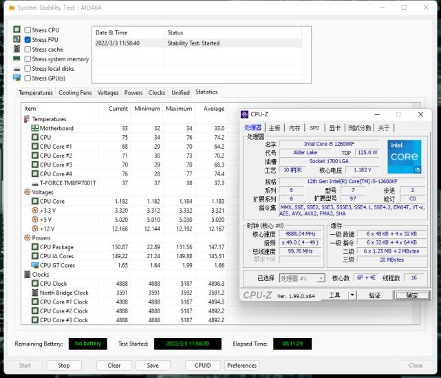Image resolution: width=441 pixels, height=378 pixels.
Task: Open the CPU-Z 测试分数 tab
Action: tap(359, 128)
